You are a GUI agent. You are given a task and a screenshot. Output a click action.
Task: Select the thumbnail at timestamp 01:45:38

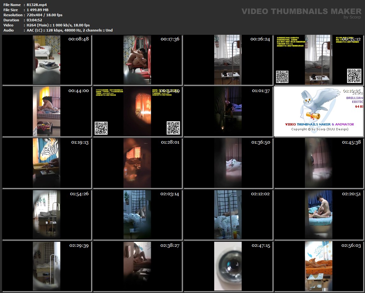click(x=319, y=163)
